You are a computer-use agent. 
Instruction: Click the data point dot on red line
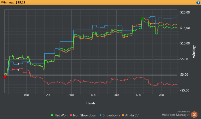(x=18, y=70)
